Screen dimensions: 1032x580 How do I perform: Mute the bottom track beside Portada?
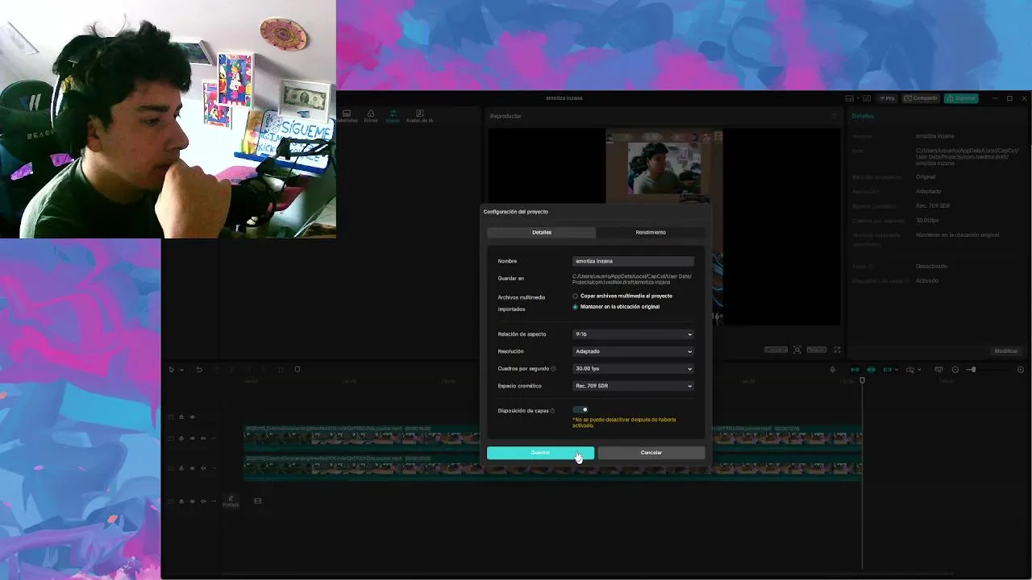click(x=203, y=501)
